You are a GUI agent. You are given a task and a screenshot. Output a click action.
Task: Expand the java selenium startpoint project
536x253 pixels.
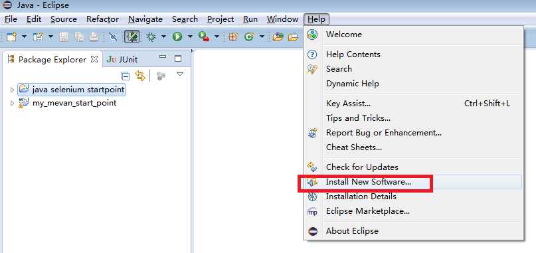click(13, 90)
